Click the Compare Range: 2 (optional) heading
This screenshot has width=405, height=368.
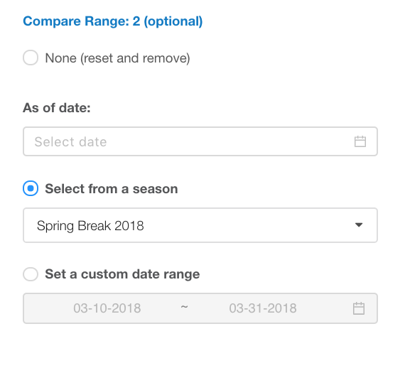(113, 21)
